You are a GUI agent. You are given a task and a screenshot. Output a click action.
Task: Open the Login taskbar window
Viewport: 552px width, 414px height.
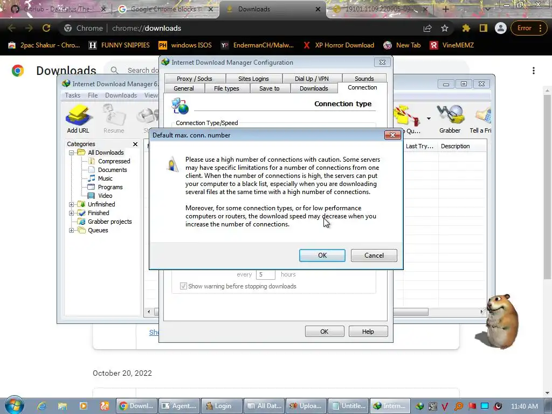(x=222, y=406)
